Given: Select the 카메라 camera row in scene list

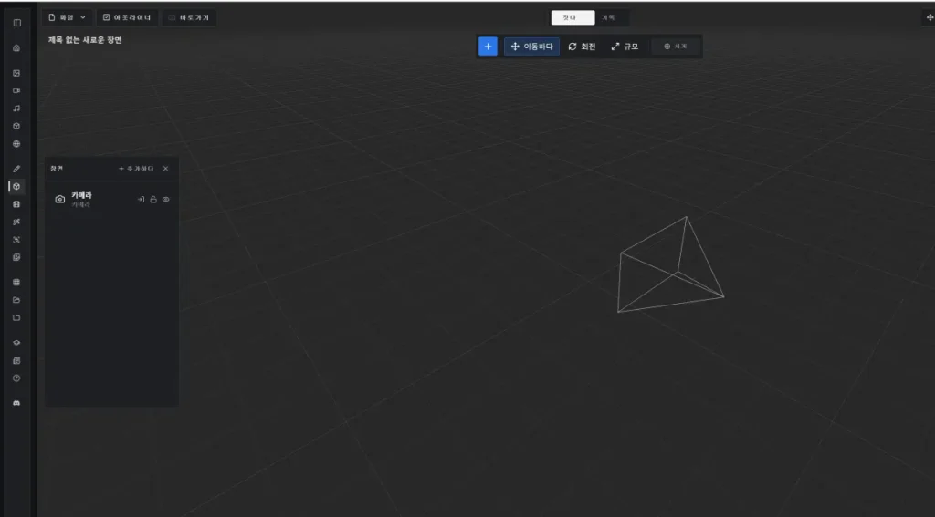Looking at the screenshot, I should pos(112,200).
